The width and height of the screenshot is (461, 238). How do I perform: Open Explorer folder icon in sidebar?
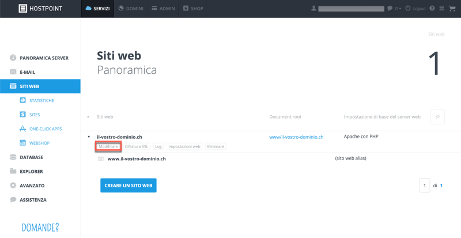tap(13, 171)
